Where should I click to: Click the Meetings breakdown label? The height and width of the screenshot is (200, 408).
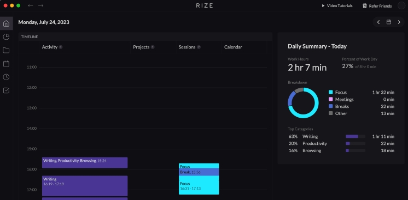coord(344,99)
